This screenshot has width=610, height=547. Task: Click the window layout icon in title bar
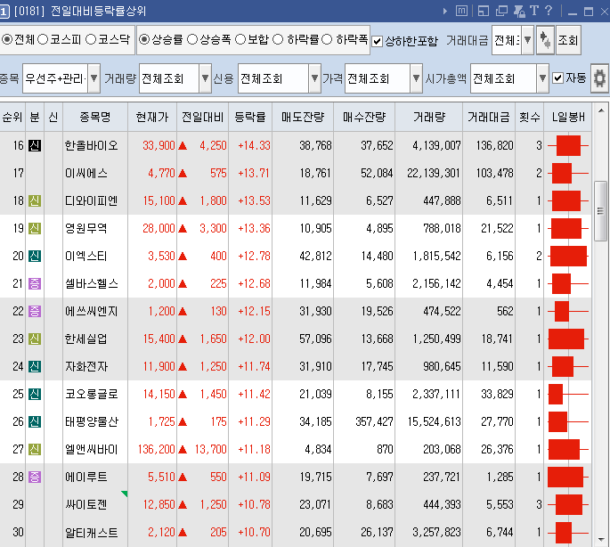pos(484,11)
